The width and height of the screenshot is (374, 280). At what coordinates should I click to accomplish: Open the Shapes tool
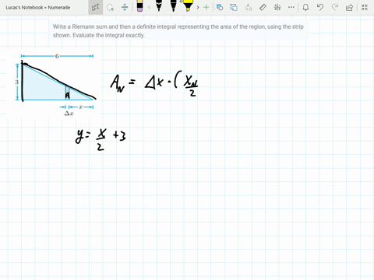coord(220,7)
